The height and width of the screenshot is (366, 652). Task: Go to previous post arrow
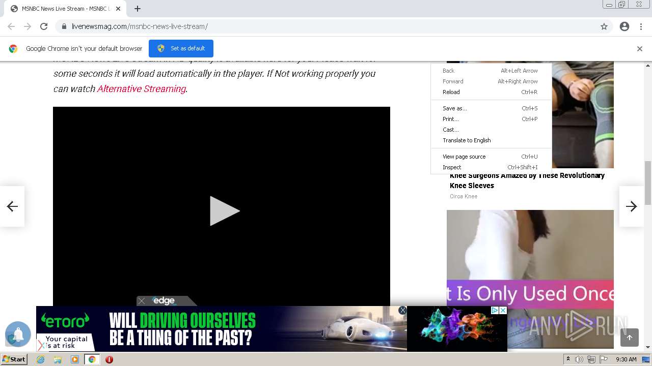tap(12, 206)
